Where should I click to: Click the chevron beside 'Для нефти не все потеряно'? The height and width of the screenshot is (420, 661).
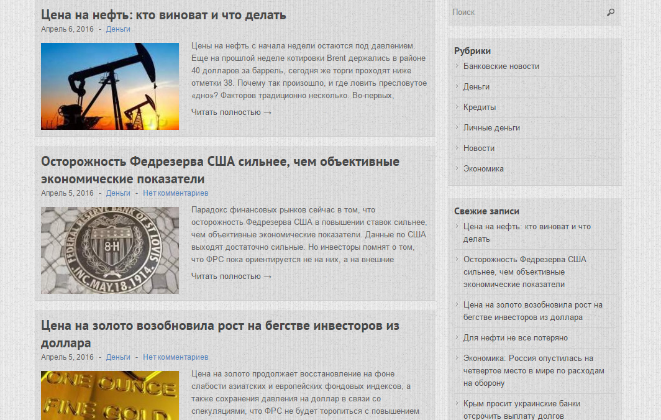pyautogui.click(x=457, y=337)
